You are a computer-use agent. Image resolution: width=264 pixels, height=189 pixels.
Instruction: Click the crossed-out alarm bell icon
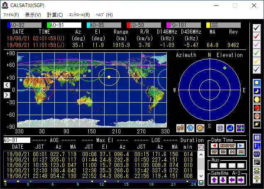pyautogui.click(x=200, y=128)
